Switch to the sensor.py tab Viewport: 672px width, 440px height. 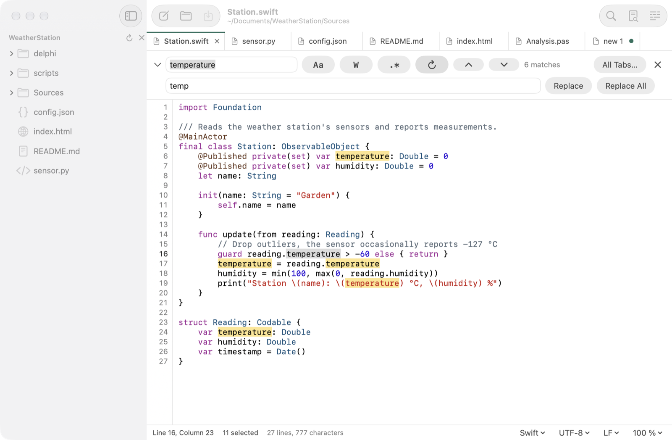click(258, 41)
